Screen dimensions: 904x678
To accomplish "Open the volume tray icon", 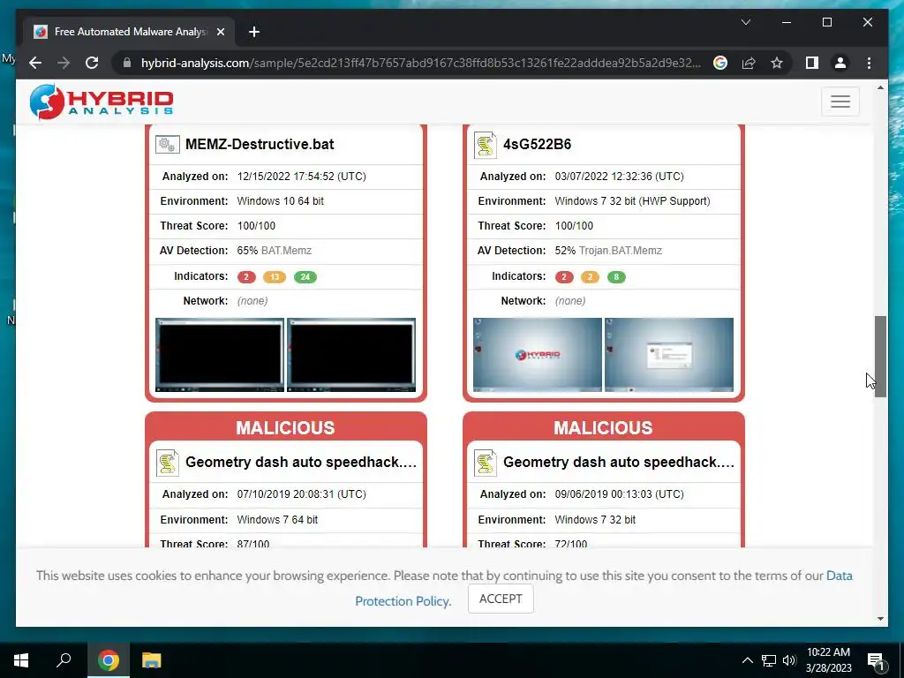I will (x=789, y=660).
